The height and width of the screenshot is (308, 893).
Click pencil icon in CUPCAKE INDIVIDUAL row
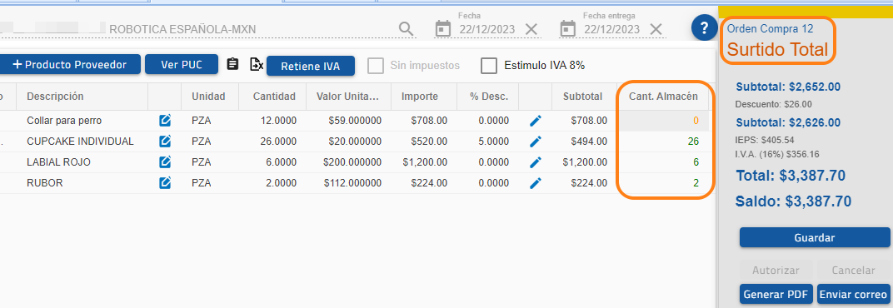pos(536,142)
